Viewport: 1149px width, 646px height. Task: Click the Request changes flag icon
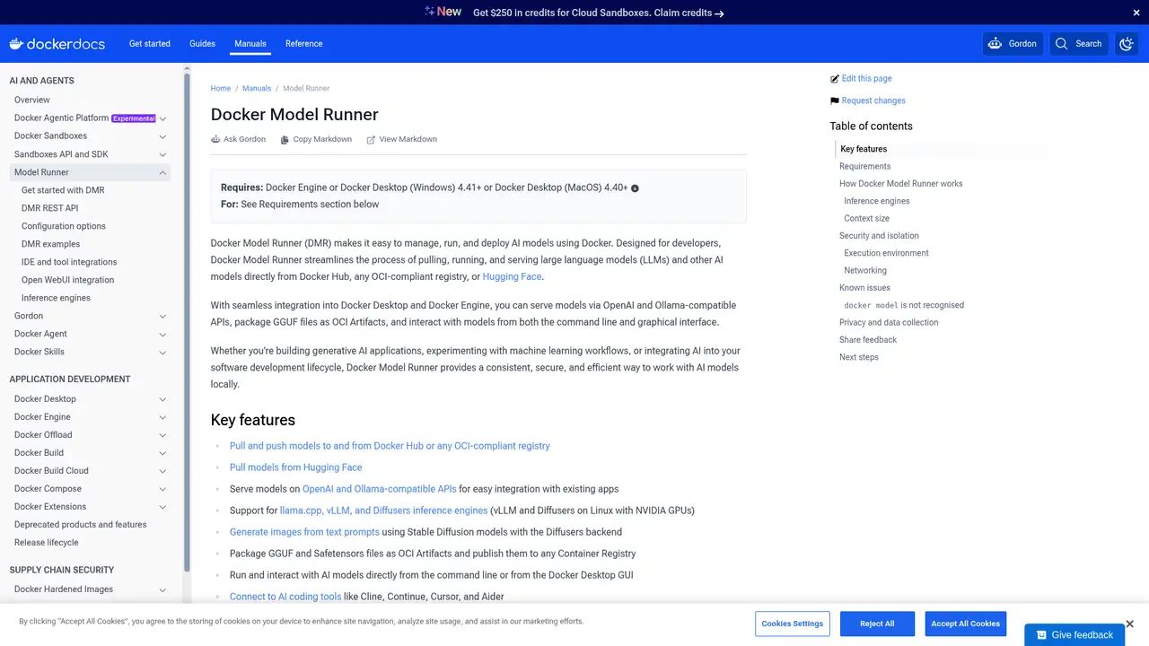(x=835, y=101)
